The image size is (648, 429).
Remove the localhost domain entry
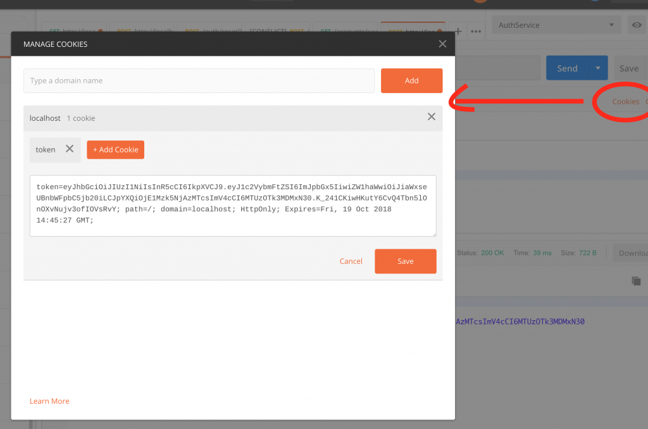pyautogui.click(x=431, y=116)
